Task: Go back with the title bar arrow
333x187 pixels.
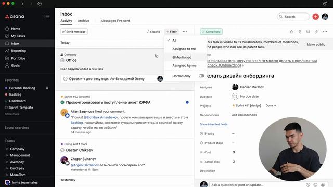Action: coord(23,4)
